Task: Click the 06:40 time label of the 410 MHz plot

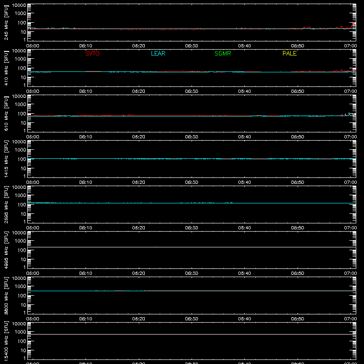Action: coord(244,91)
